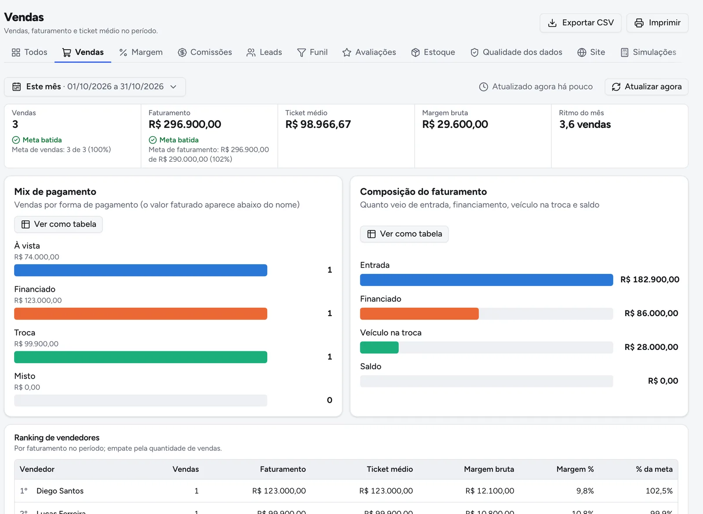Switch to the Margem tab
Image resolution: width=703 pixels, height=514 pixels.
point(141,52)
